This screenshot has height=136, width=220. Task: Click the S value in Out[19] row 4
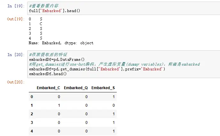tap(41, 38)
